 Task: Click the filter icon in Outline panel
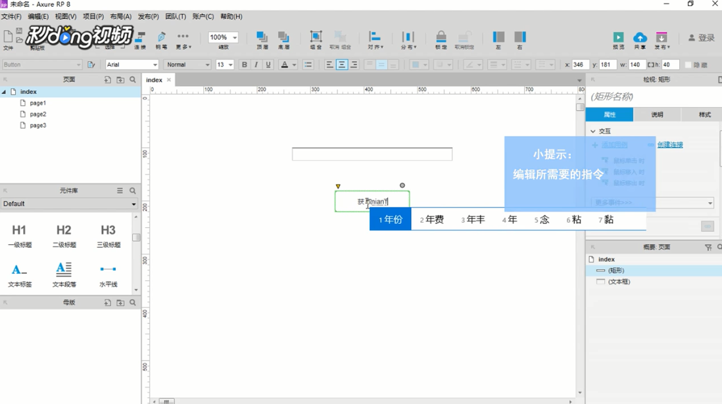tap(708, 248)
